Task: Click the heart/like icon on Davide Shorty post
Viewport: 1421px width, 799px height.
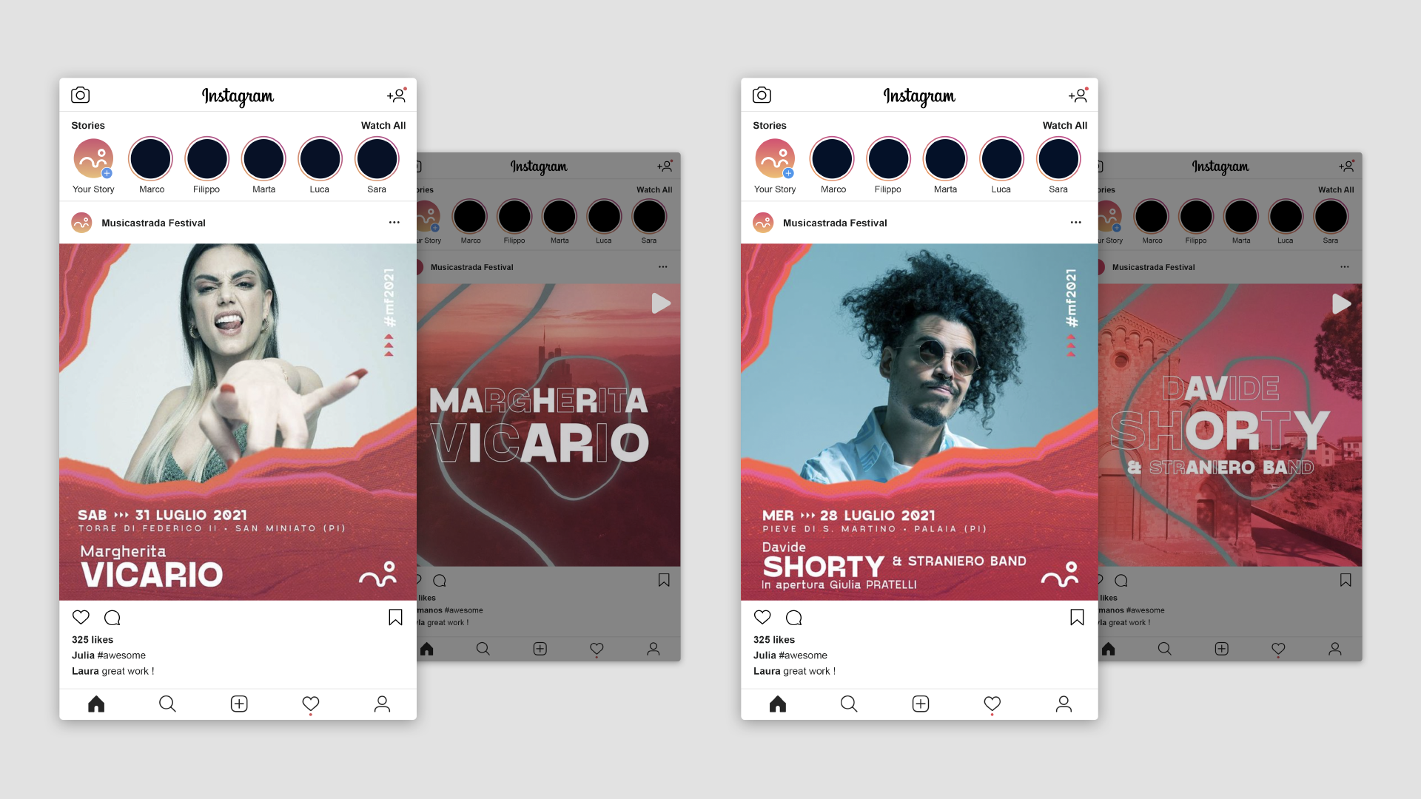Action: (x=762, y=616)
